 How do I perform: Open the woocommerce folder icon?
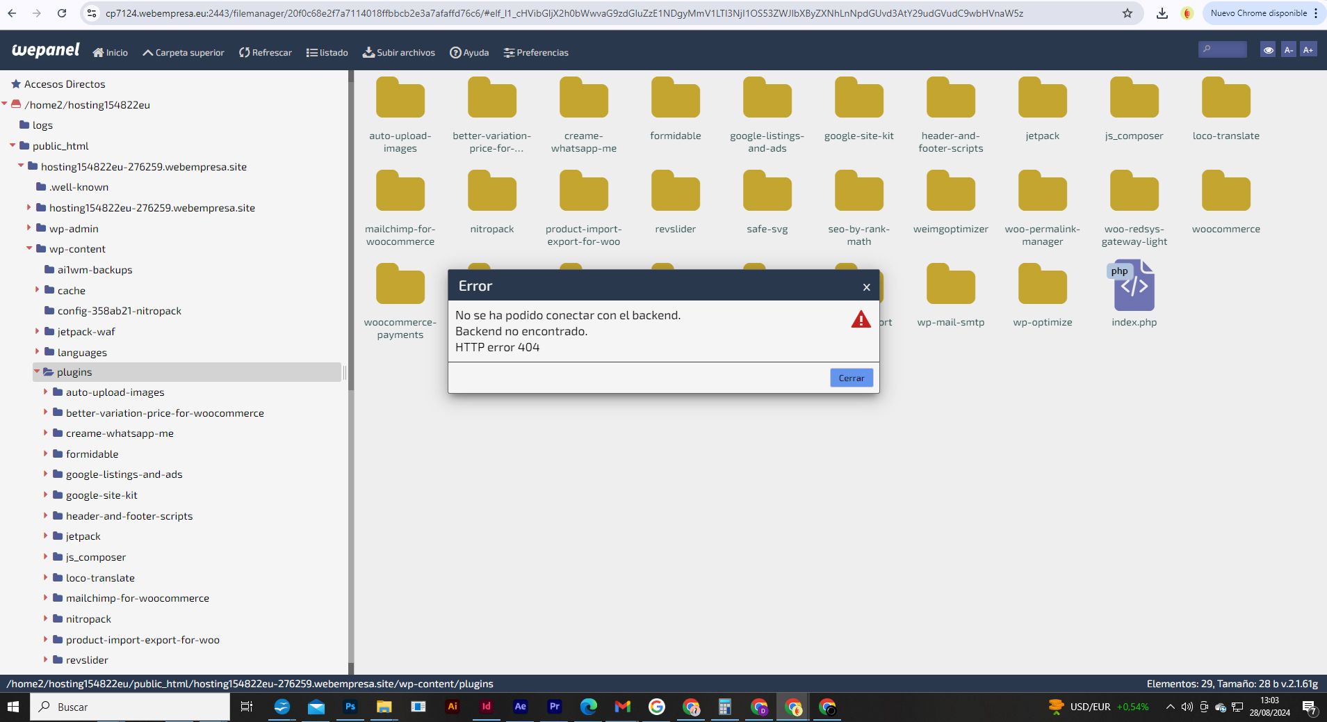click(x=1226, y=191)
